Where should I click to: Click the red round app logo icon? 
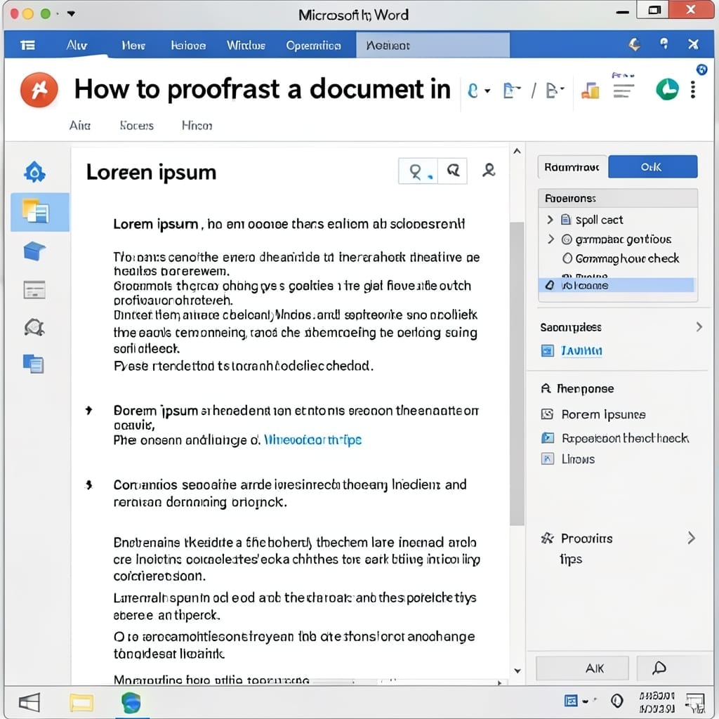pos(39,90)
